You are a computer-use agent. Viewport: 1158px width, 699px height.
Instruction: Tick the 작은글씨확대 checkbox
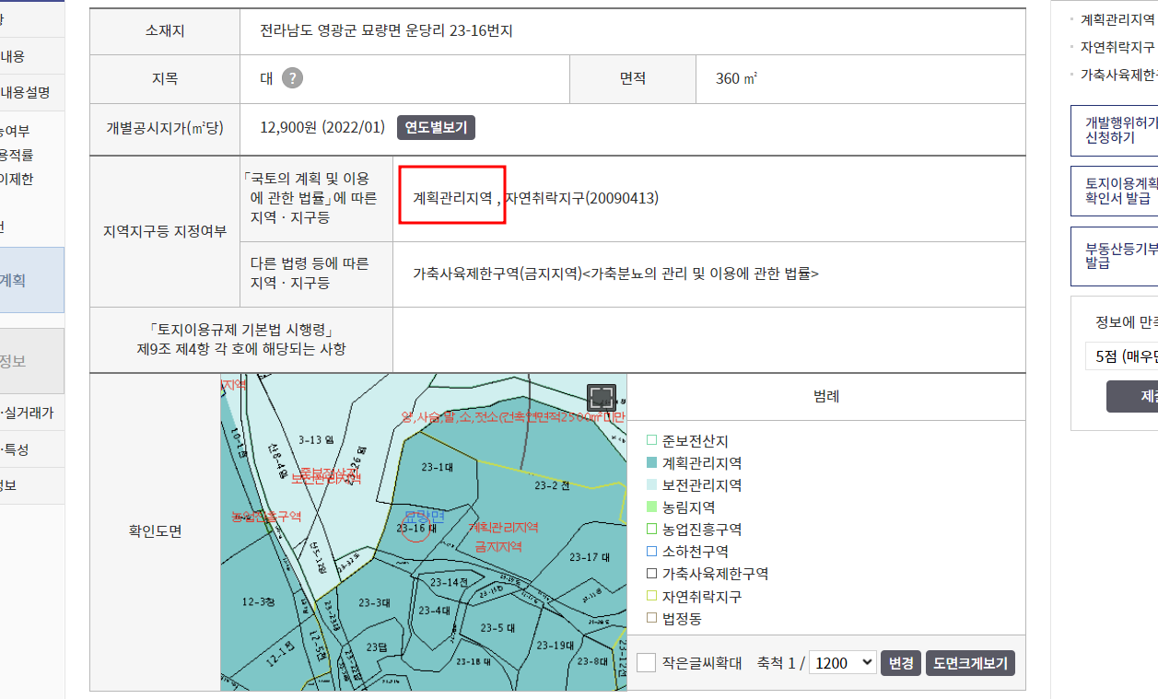coord(647,663)
